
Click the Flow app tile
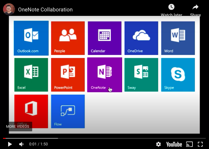pos(68,111)
